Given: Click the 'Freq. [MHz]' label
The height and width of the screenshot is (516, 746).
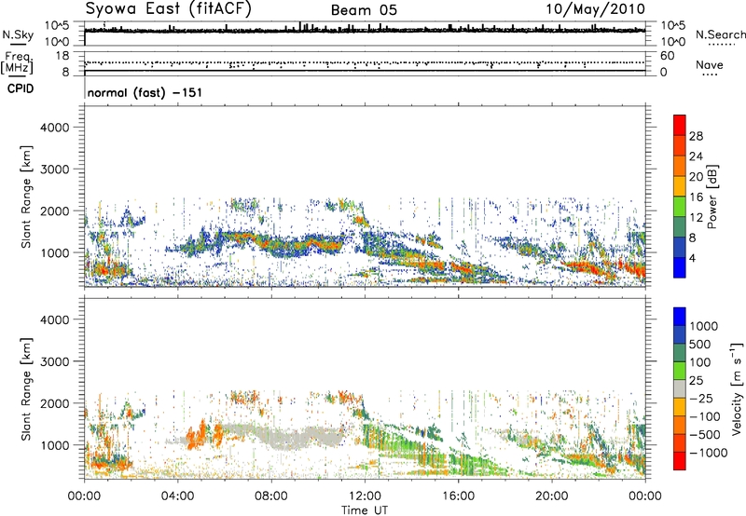Looking at the screenshot, I should click(x=17, y=63).
